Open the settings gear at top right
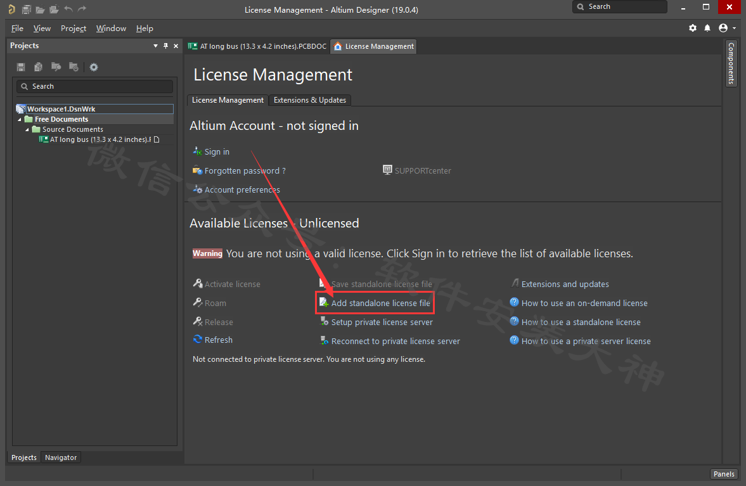The width and height of the screenshot is (746, 486). [693, 28]
